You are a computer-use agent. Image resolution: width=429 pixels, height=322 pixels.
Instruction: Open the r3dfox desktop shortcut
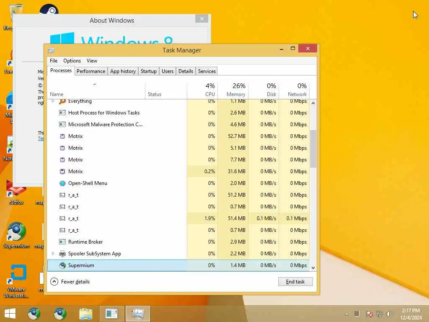(x=16, y=192)
